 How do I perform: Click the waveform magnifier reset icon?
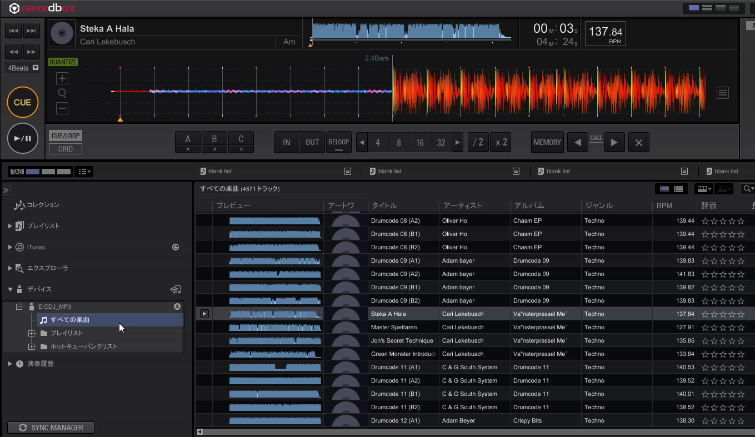(x=62, y=93)
